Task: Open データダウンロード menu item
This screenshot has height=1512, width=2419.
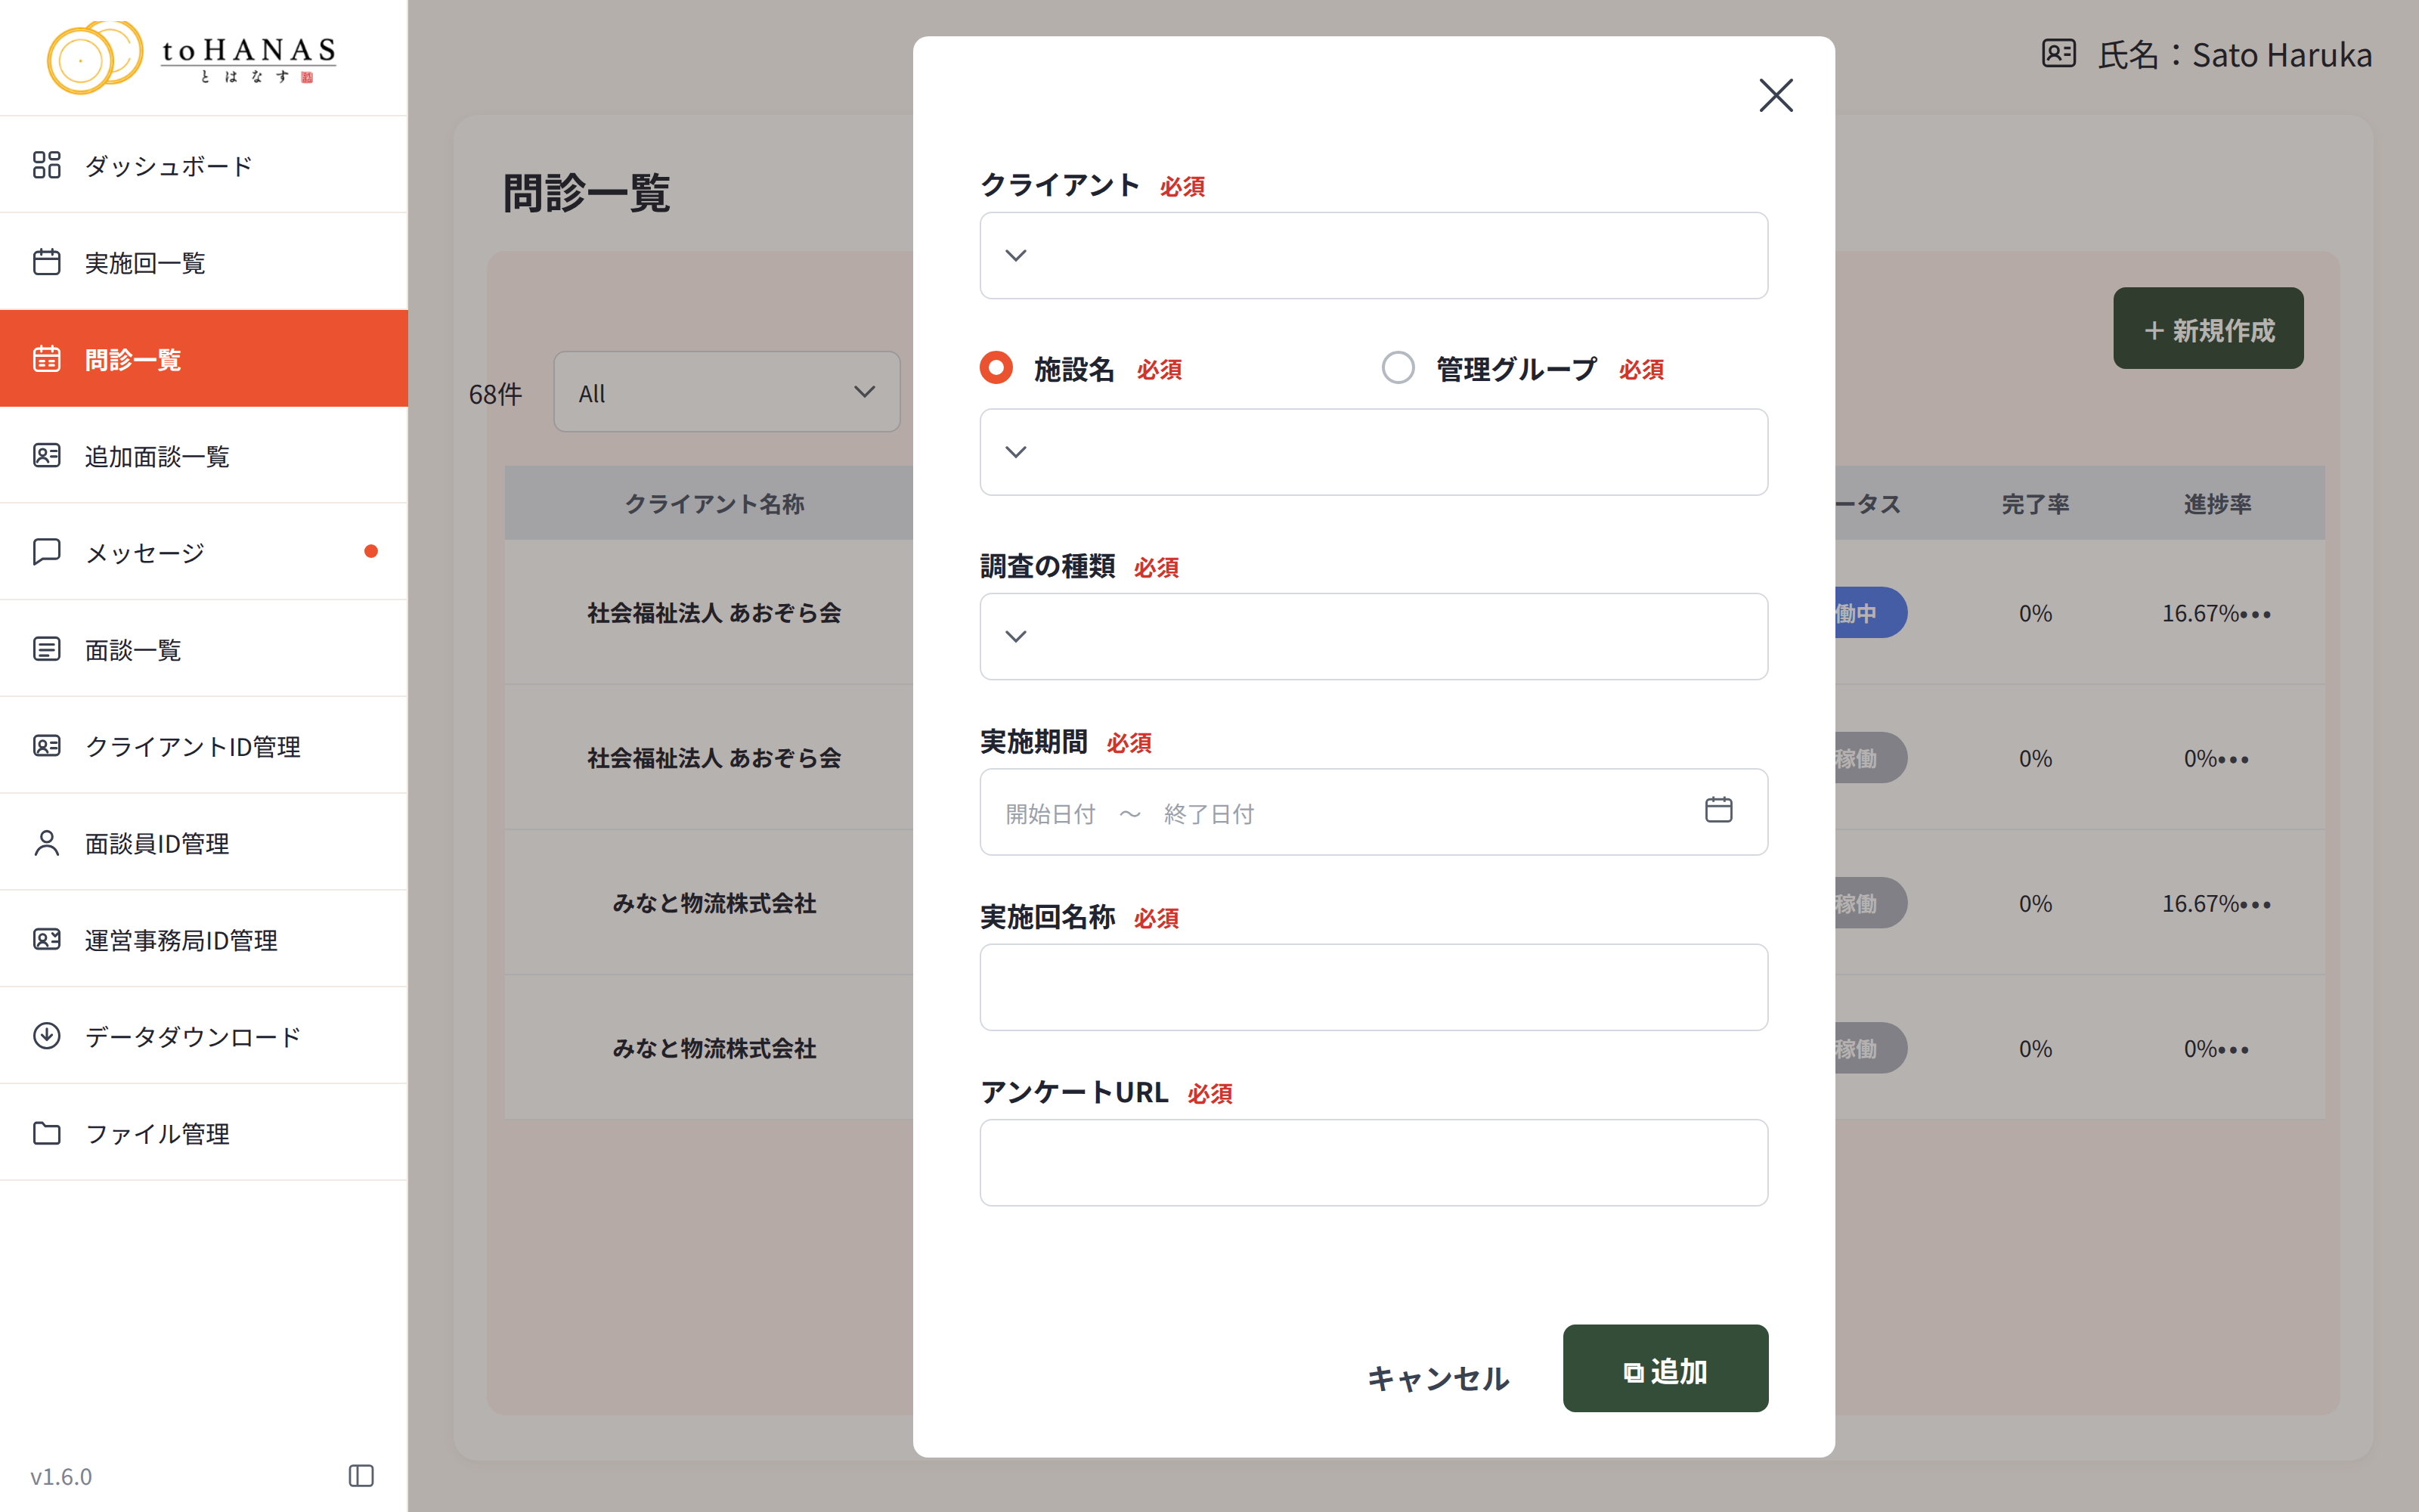Action: click(x=204, y=1036)
